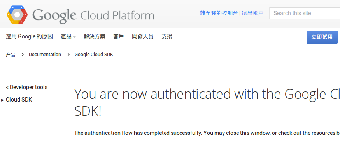Navigate to 产品 in the breadcrumb
The height and width of the screenshot is (148, 340).
coord(11,55)
